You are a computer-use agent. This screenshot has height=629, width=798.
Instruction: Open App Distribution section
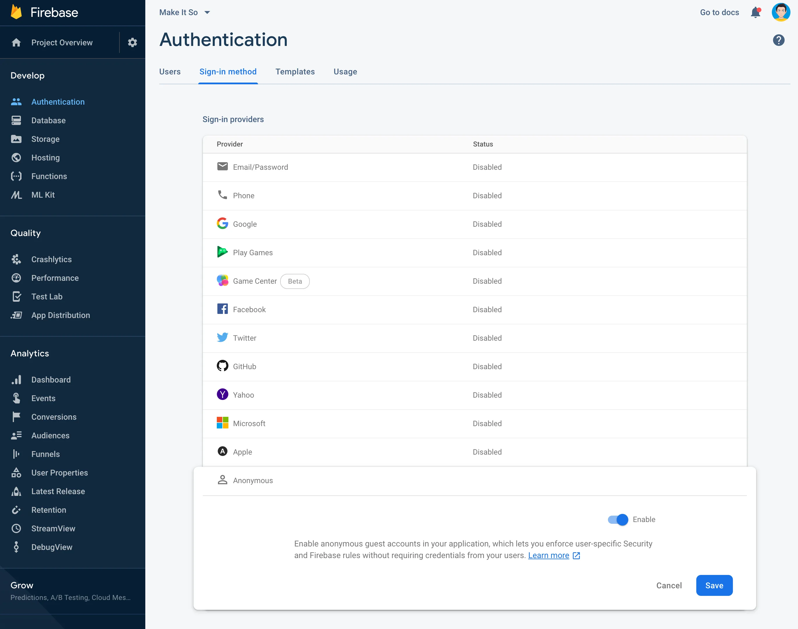coord(60,315)
